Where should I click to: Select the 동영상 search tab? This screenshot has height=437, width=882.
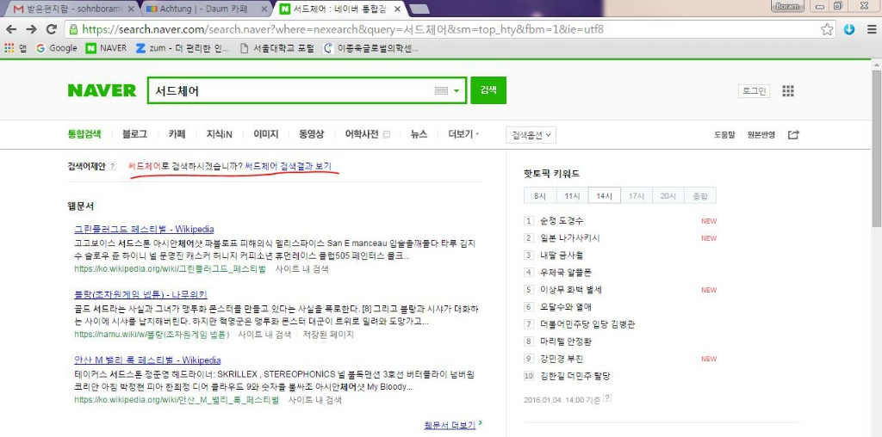pos(312,134)
